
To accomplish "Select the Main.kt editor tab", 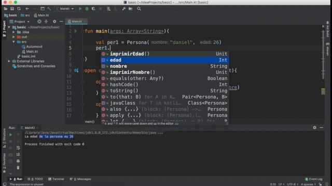I will 76,22.
